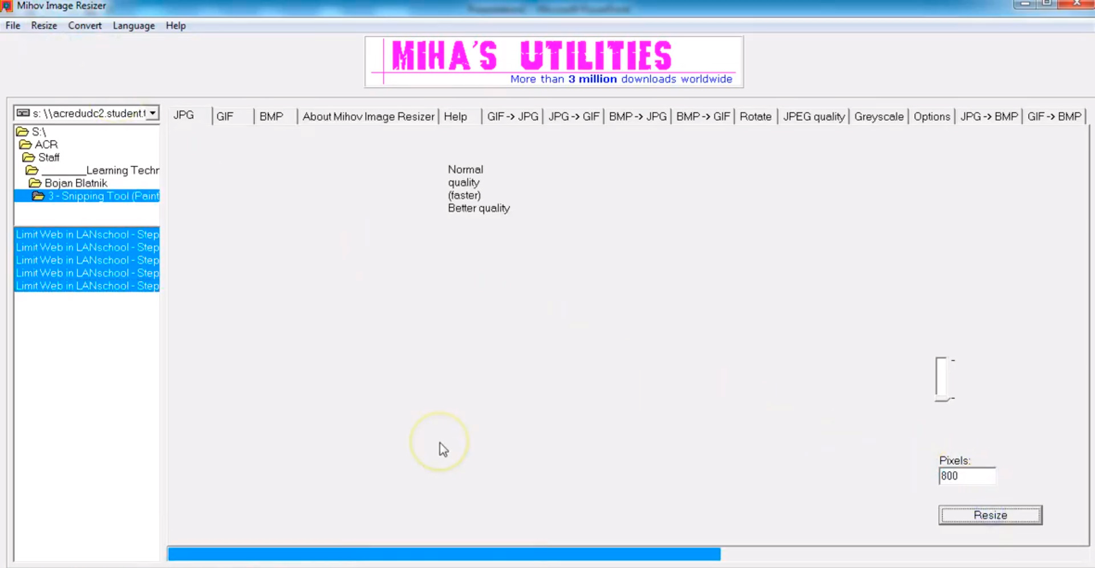Image resolution: width=1095 pixels, height=568 pixels.
Task: Open the Convert menu
Action: [x=84, y=26]
